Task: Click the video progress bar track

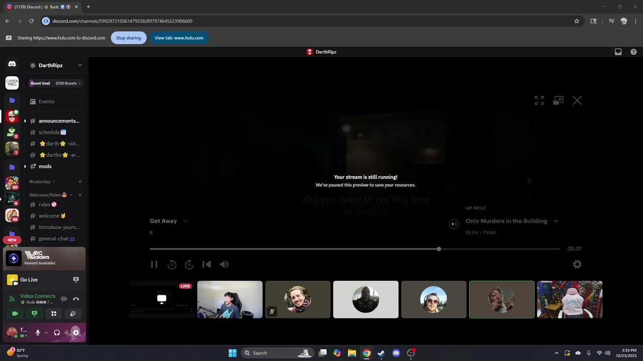Action: [354, 249]
